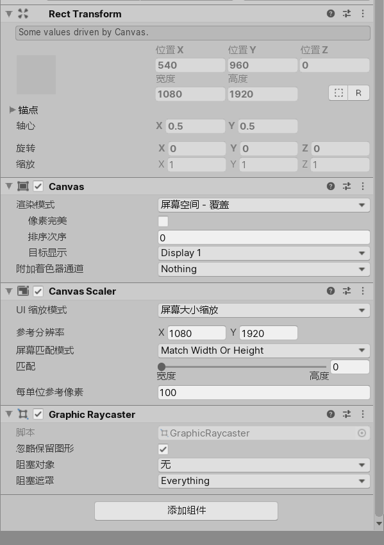Click the anchor presets box

(36, 74)
